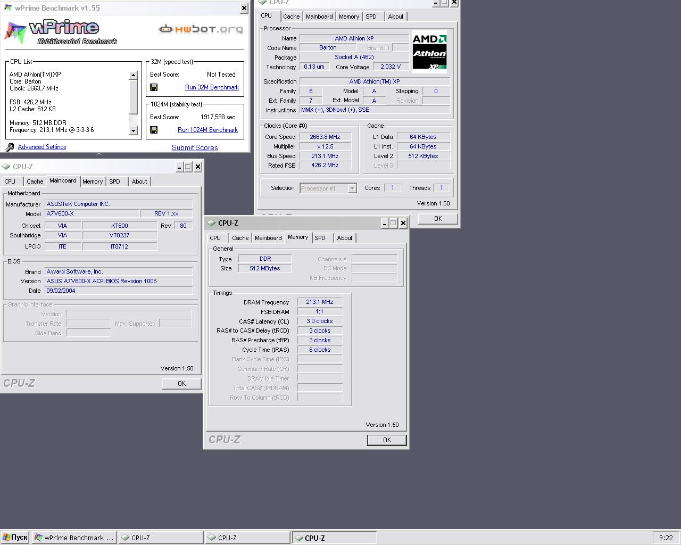Click OK in the CPU tab window
This screenshot has width=681, height=545.
click(438, 219)
